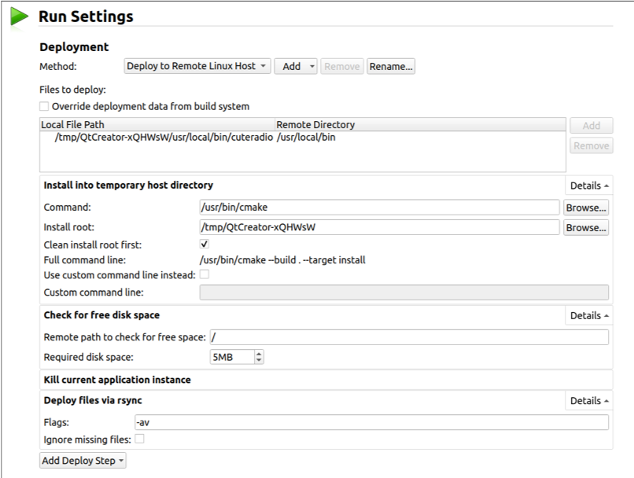Collapse Check for free disk space details

pyautogui.click(x=588, y=315)
